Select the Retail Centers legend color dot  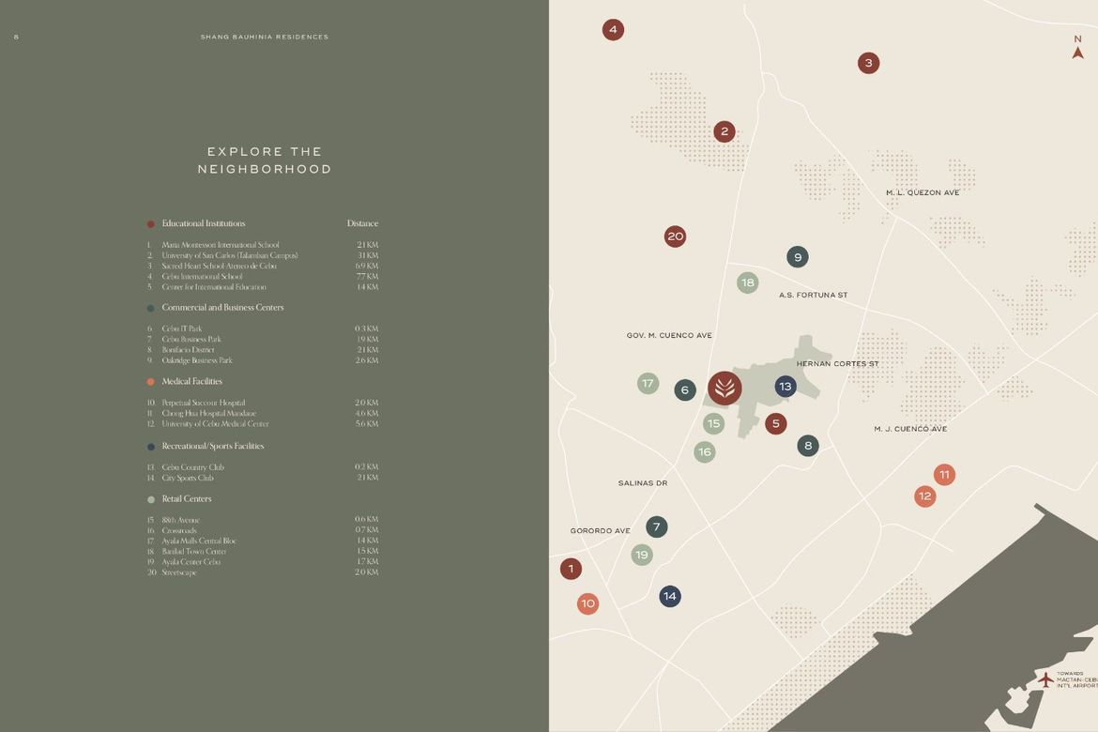[150, 499]
